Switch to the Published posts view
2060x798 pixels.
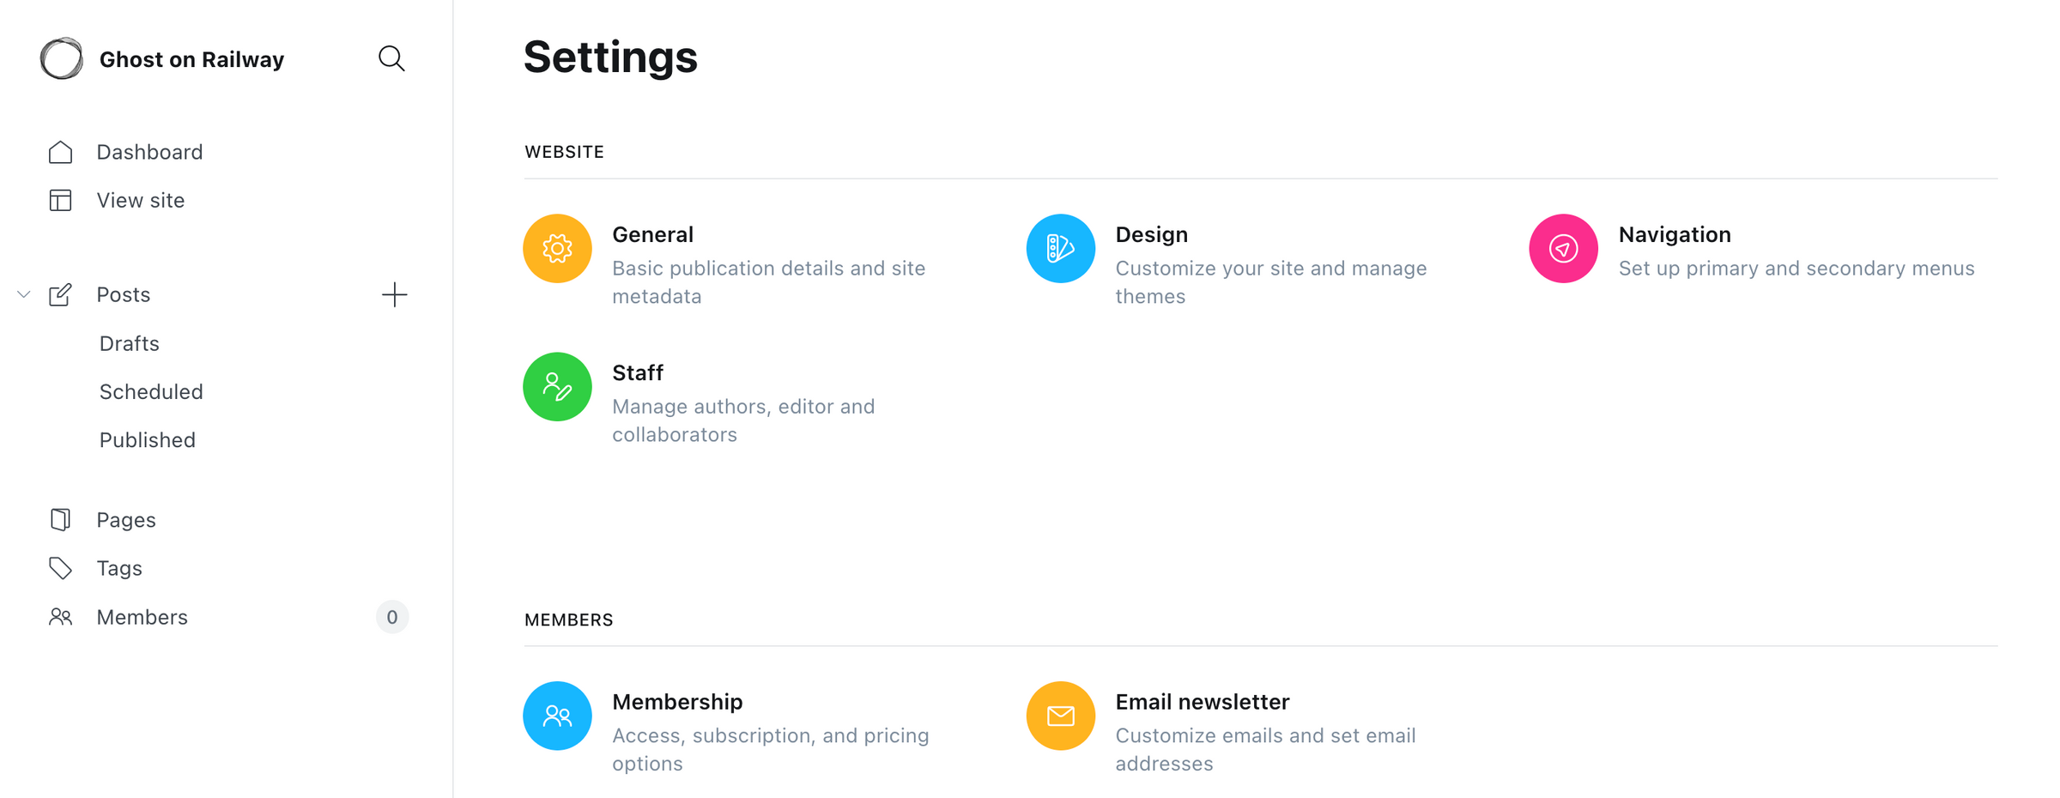coord(147,439)
